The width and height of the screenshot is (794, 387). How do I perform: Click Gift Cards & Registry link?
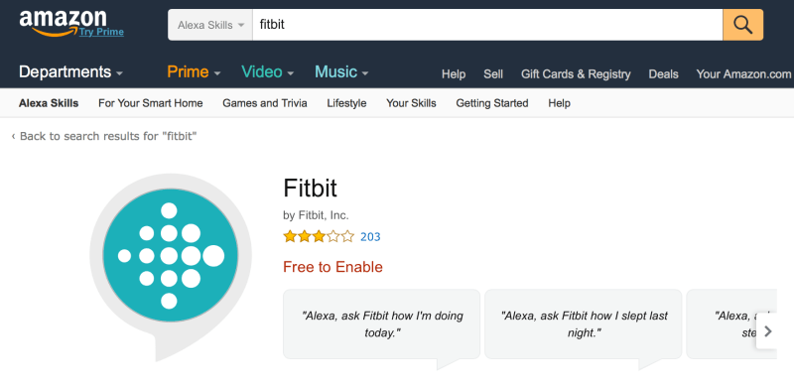pyautogui.click(x=576, y=74)
